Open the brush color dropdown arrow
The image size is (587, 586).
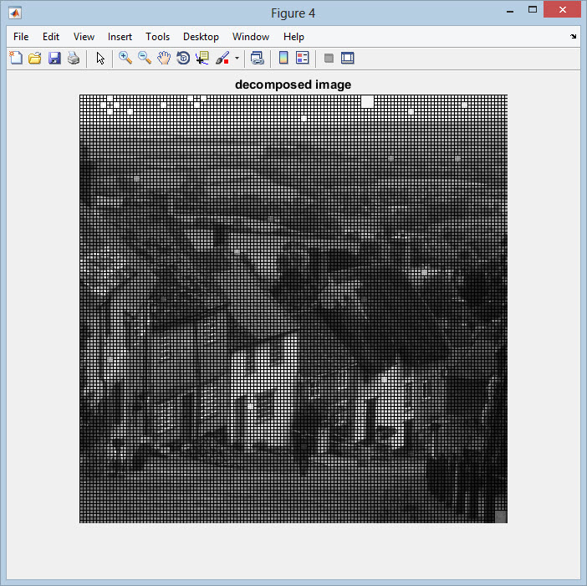[237, 58]
